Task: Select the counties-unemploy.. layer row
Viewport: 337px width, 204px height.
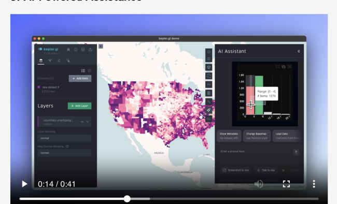Action: tap(64, 122)
